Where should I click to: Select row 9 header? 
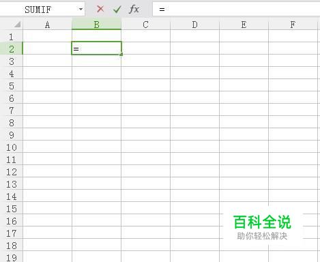(x=12, y=134)
